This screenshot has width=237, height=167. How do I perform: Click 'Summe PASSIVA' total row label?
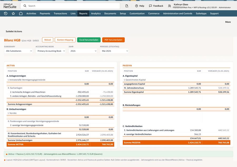point(132,142)
